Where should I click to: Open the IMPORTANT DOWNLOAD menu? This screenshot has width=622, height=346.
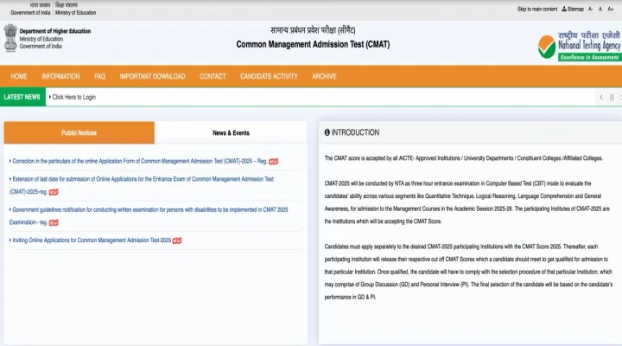tap(152, 76)
